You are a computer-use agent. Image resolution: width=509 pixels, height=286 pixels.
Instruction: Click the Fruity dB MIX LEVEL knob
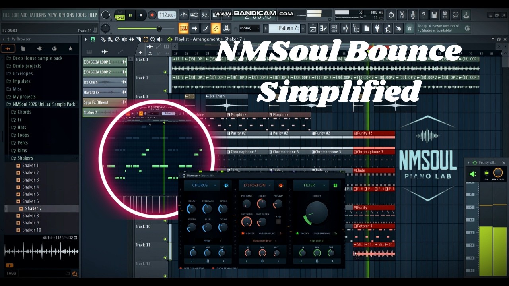click(498, 173)
